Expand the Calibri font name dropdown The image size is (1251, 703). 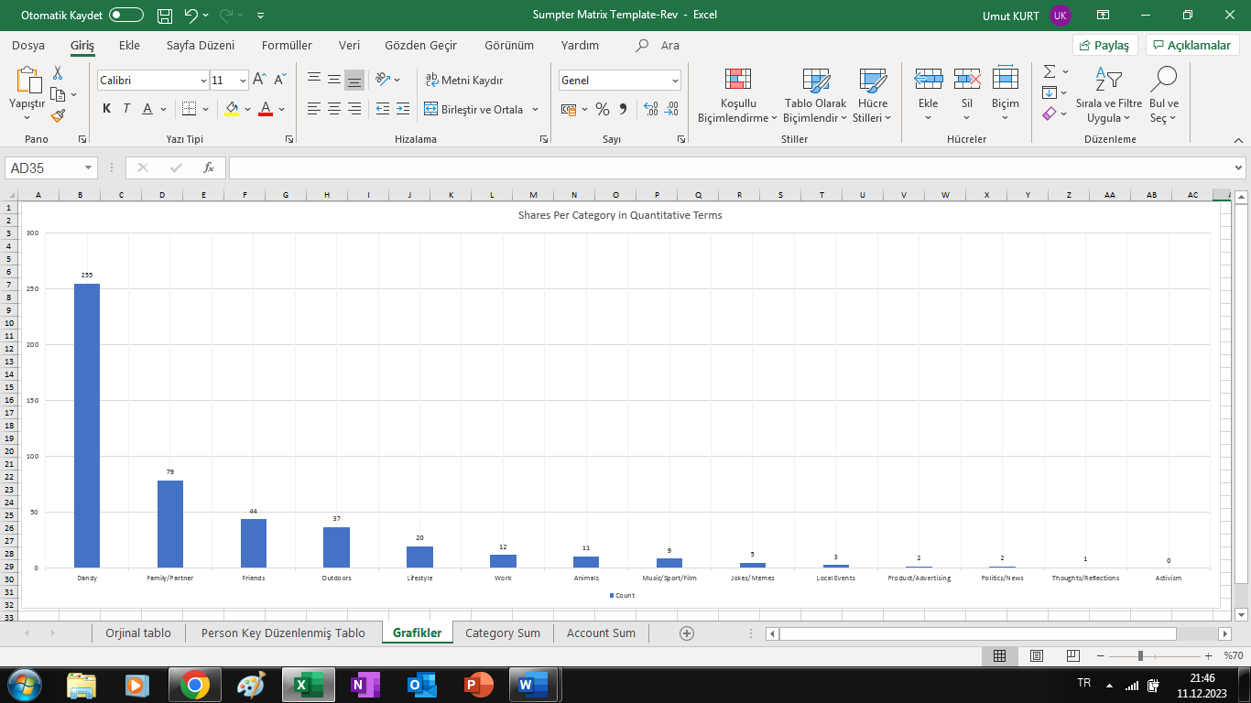click(x=203, y=81)
